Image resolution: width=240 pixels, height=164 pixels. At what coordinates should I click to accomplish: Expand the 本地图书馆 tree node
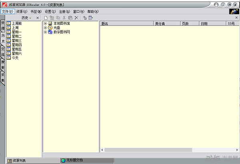(45, 24)
